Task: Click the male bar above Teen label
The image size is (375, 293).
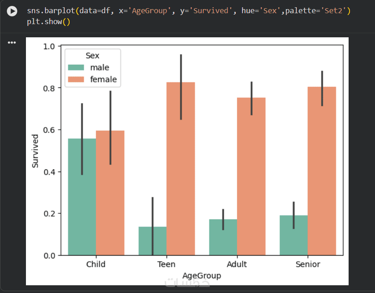Action: [x=152, y=241]
